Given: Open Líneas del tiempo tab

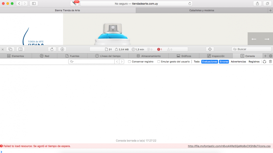Looking at the screenshot, I should coord(108,56).
